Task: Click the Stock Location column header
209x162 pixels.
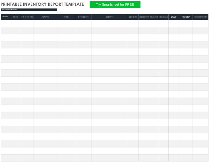Action: 83,17
